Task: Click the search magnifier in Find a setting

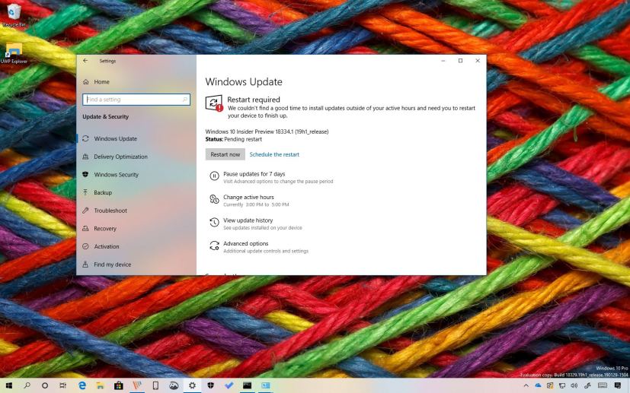Action: 185,100
